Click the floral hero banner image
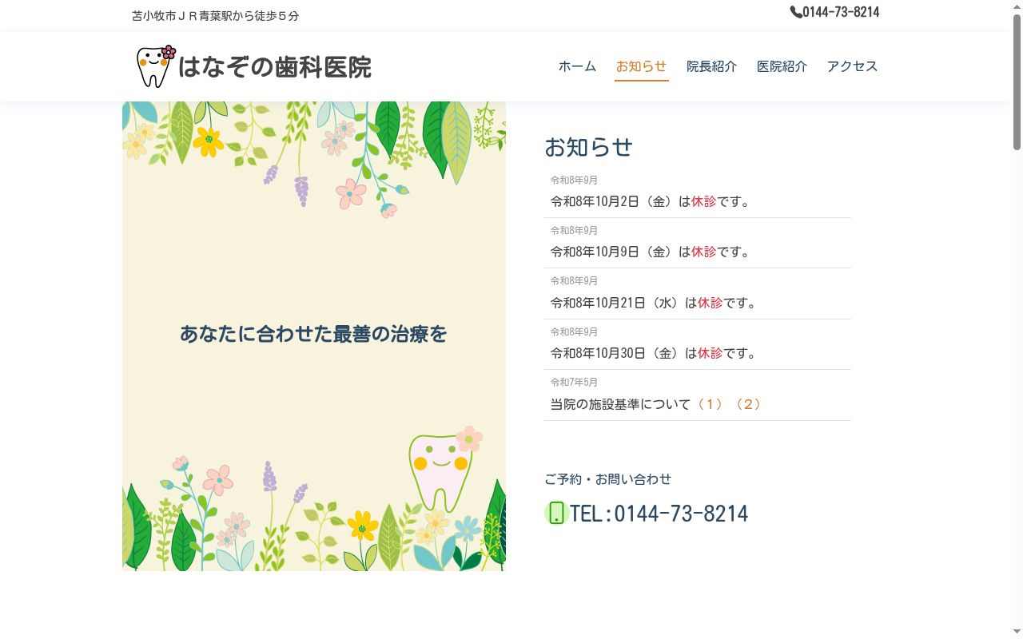The image size is (1023, 639). 314,336
